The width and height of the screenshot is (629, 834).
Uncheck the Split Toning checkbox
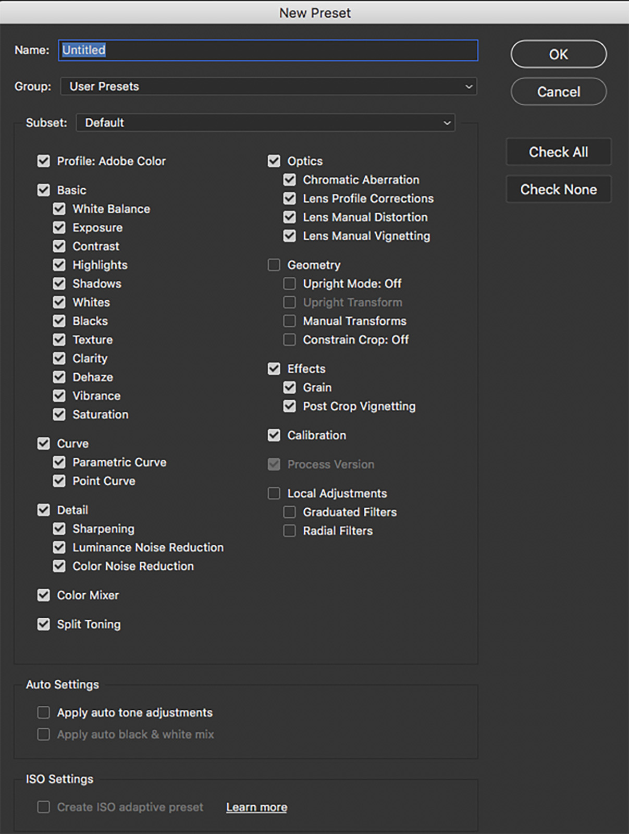point(44,624)
